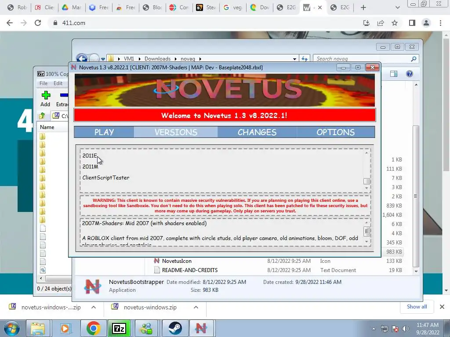This screenshot has height=337, width=450.
Task: Click the Chrome install/download page icon
Action: click(x=367, y=23)
